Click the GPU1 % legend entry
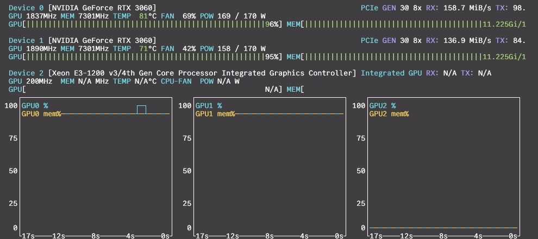Viewport: 538px width, 239px height. pyautogui.click(x=209, y=105)
